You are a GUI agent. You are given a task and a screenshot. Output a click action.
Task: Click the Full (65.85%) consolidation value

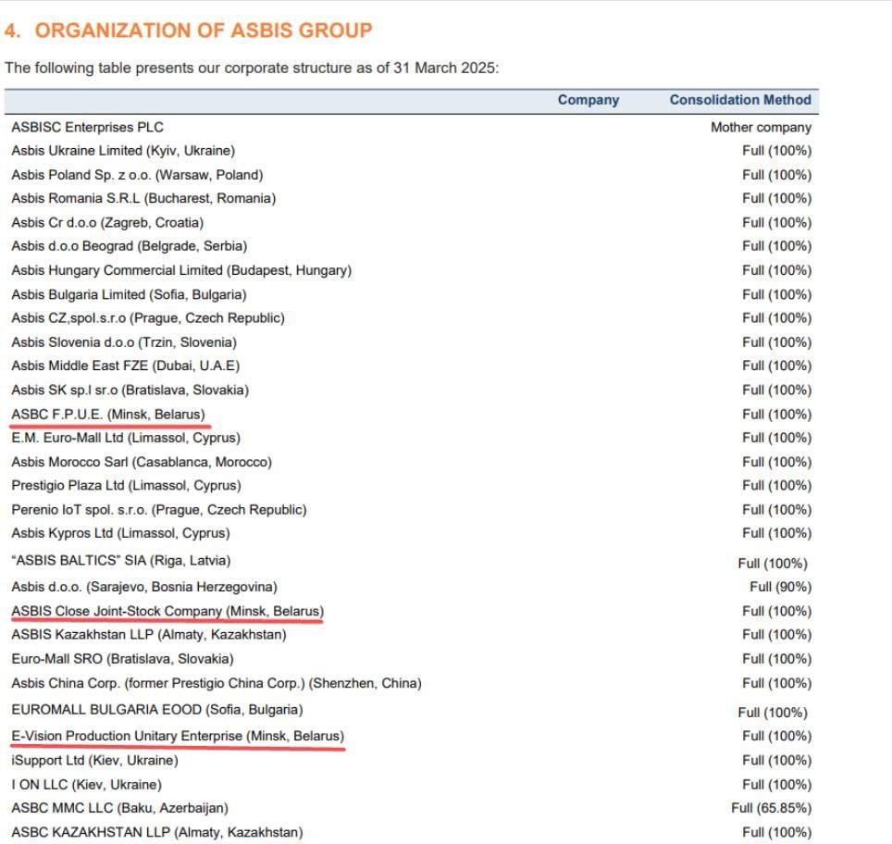click(x=770, y=808)
